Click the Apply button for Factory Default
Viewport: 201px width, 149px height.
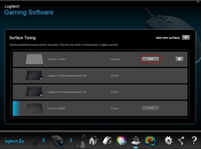click(150, 108)
